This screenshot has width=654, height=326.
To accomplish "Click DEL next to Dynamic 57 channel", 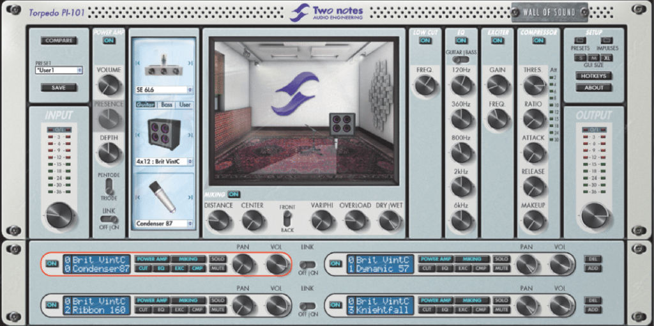I will tap(593, 260).
